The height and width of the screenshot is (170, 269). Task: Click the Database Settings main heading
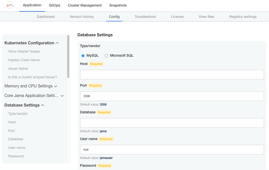[x=95, y=35]
